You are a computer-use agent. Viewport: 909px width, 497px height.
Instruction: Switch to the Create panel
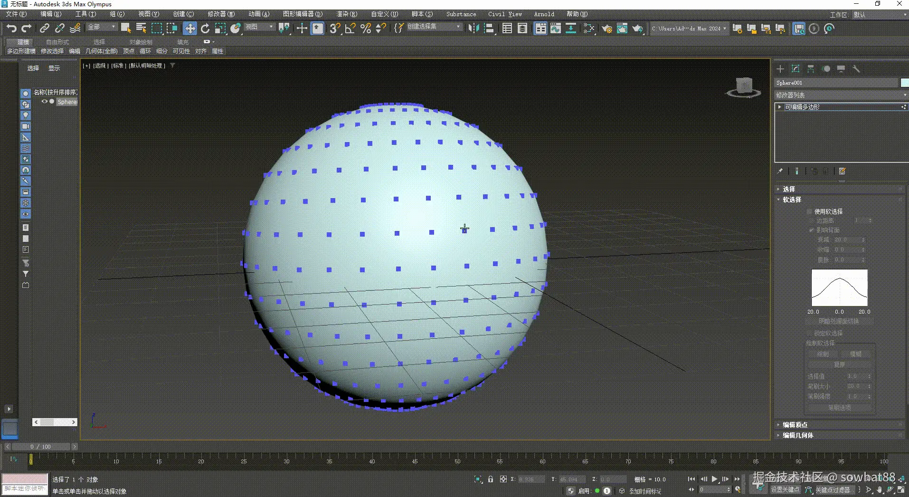(780, 69)
